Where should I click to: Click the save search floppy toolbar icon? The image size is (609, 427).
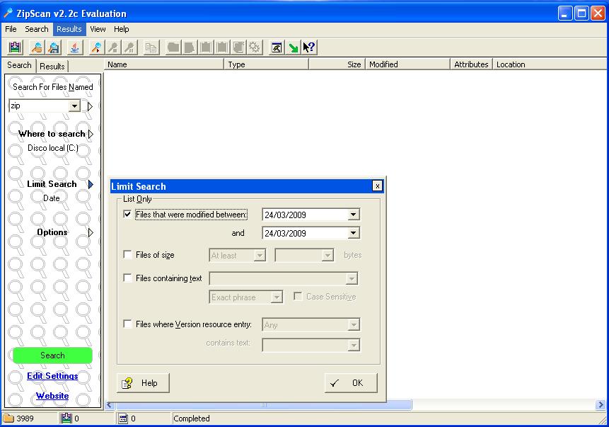tap(54, 47)
